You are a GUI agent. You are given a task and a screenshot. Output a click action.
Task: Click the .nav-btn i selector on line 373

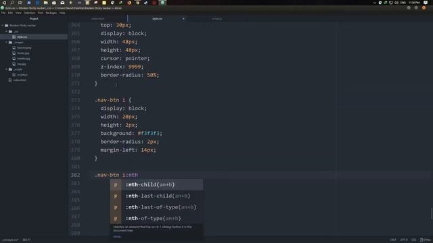point(110,100)
